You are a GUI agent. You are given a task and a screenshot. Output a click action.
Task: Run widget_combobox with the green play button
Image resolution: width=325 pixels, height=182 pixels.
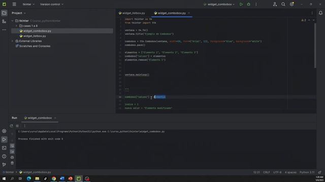[241, 4]
